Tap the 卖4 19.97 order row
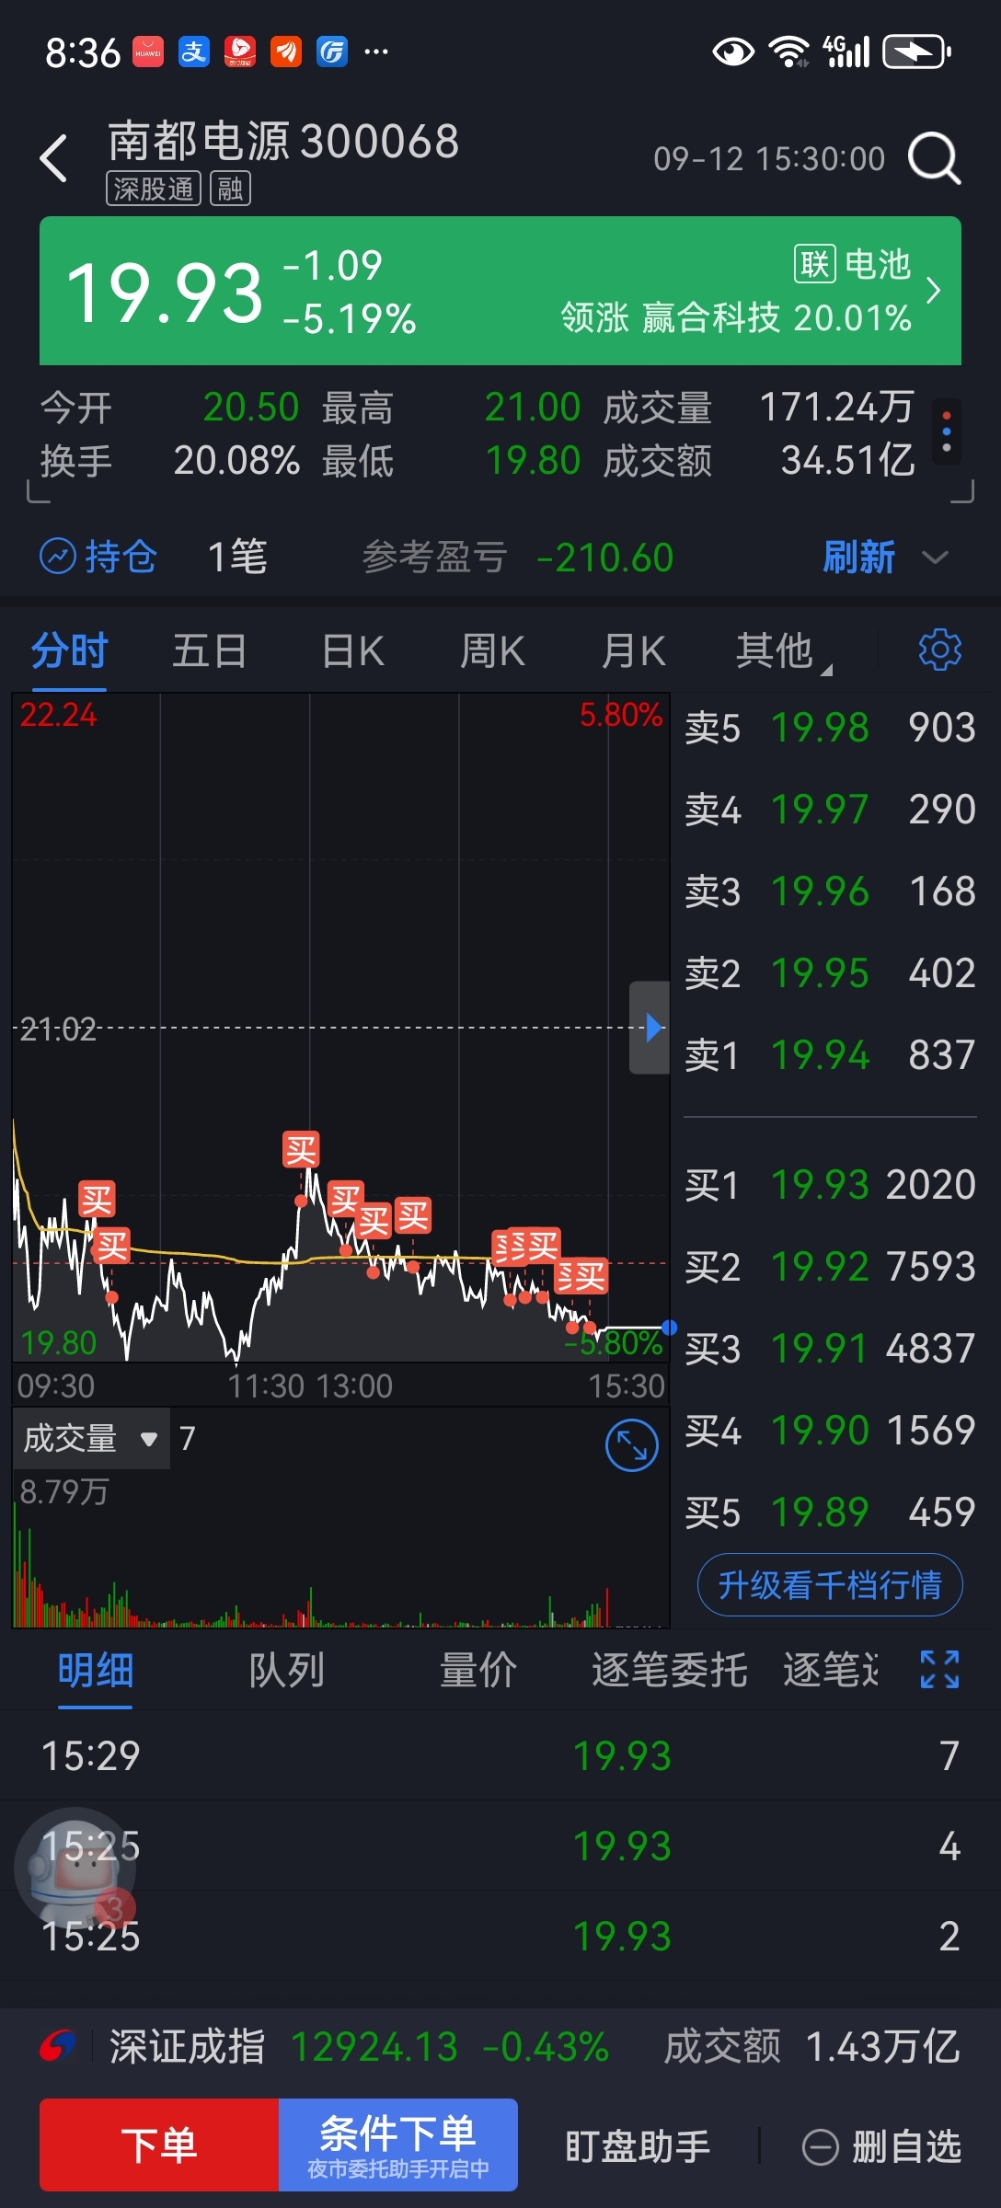Screen dimensions: 1001x2208 point(830,810)
